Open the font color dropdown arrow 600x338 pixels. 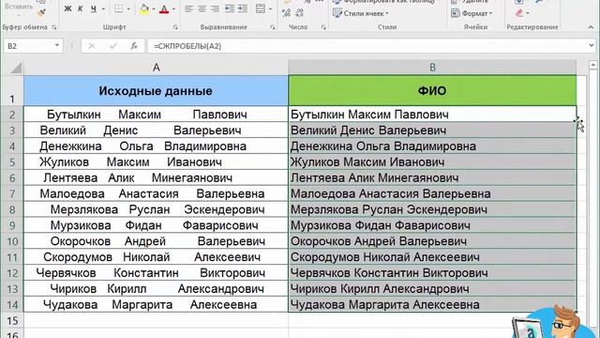coord(173,8)
